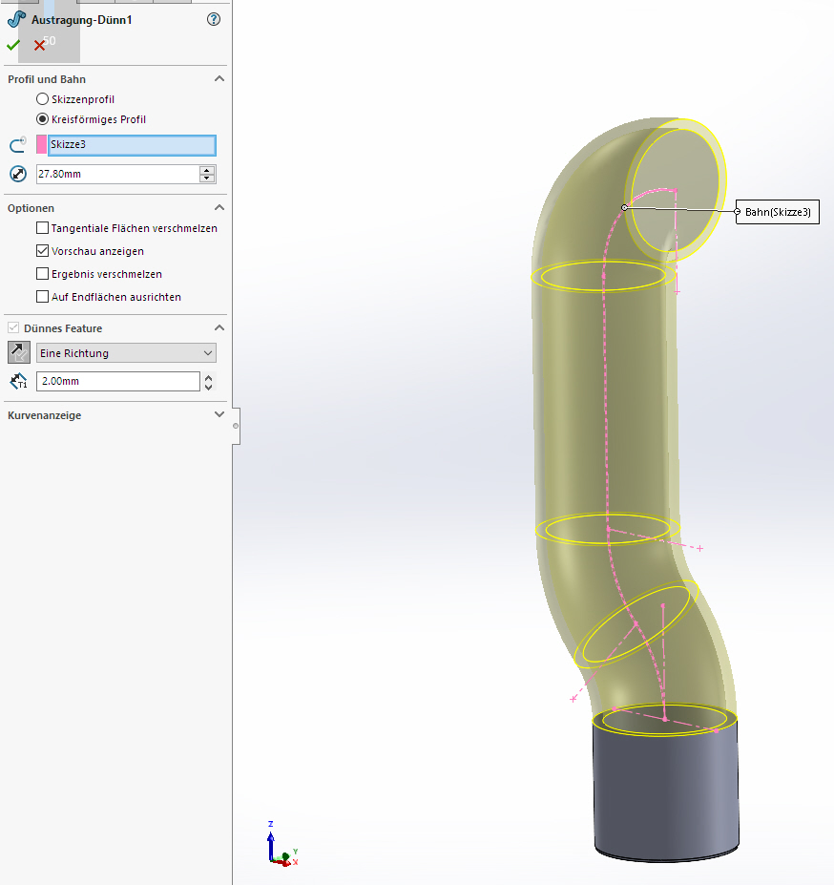This screenshot has height=885, width=834.
Task: Click the T1 wall thickness icon
Action: coord(17,381)
